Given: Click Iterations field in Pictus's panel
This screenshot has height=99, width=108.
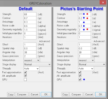Looking at the screenshot, I should [85, 37].
